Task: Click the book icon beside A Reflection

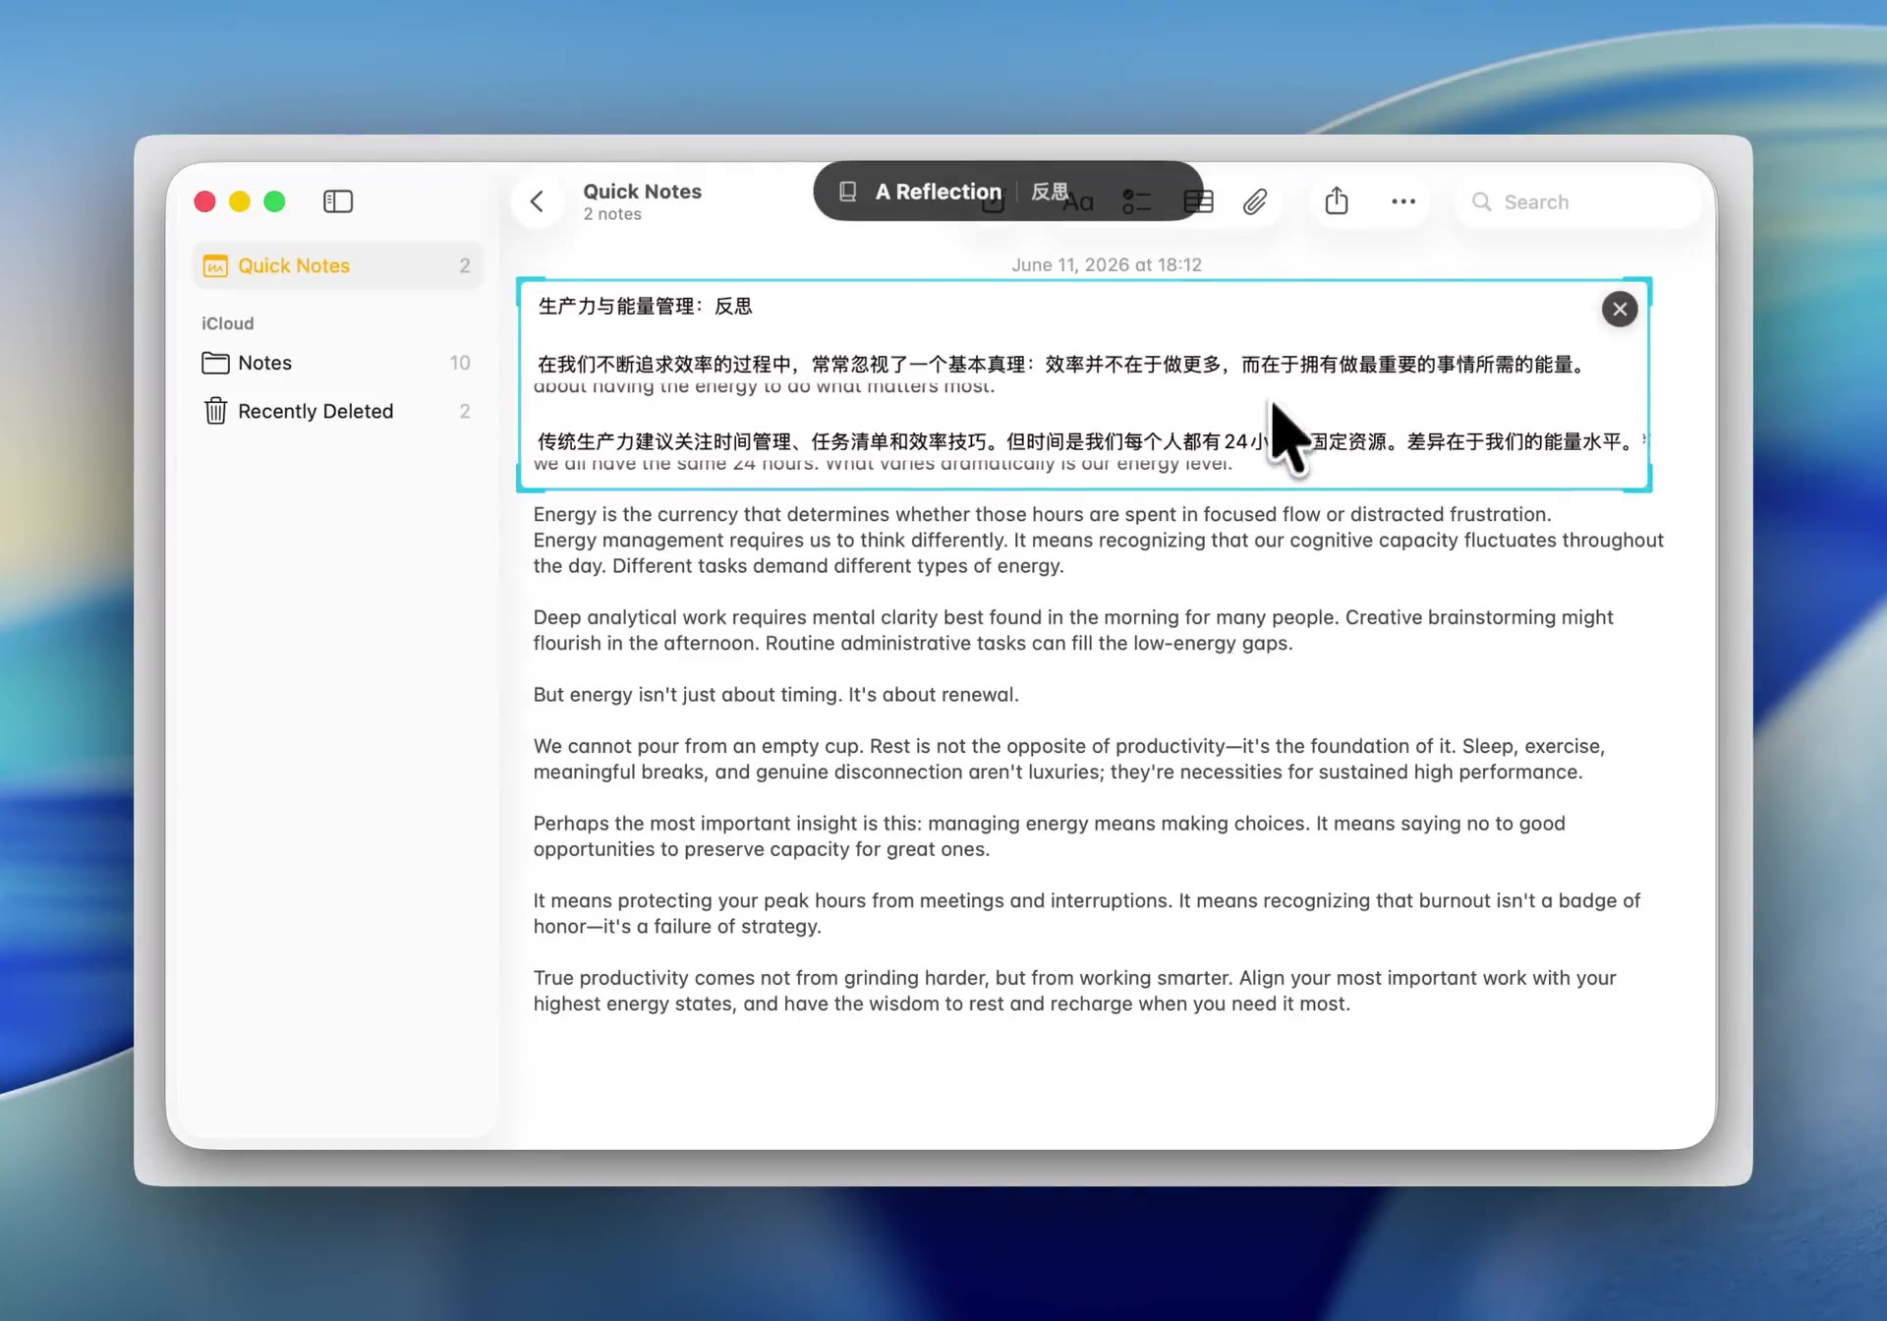Action: coord(847,192)
